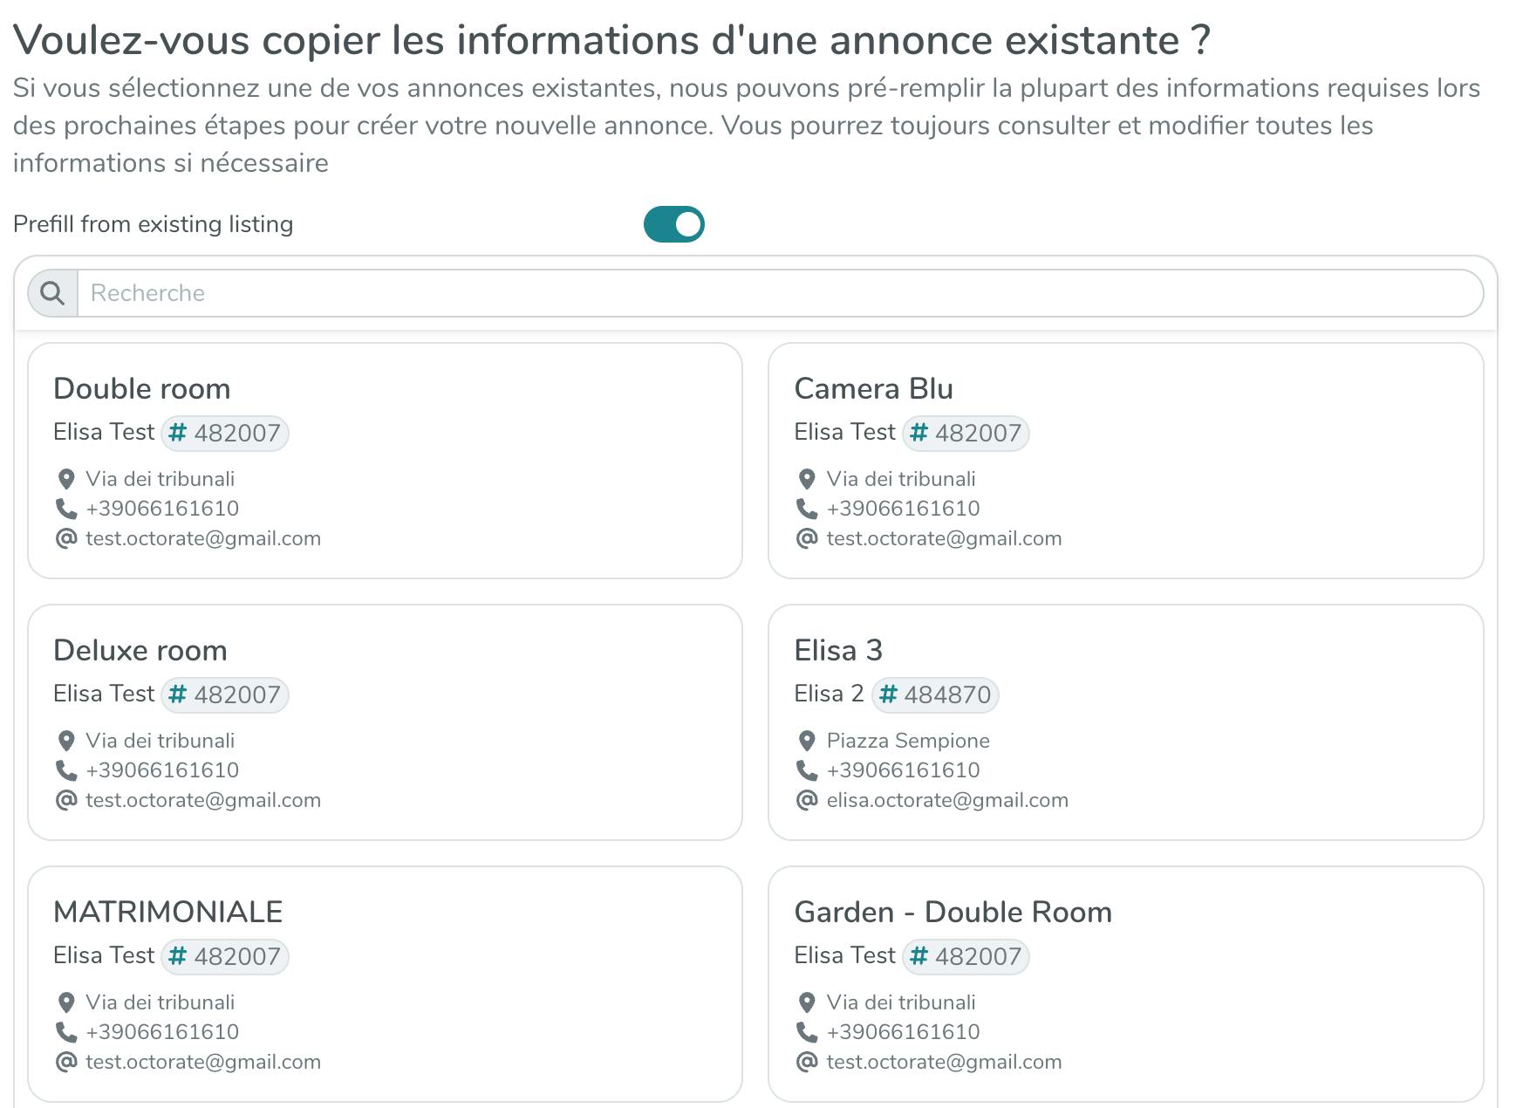Click the #484870 property ID badge
The height and width of the screenshot is (1108, 1516).
[936, 694]
